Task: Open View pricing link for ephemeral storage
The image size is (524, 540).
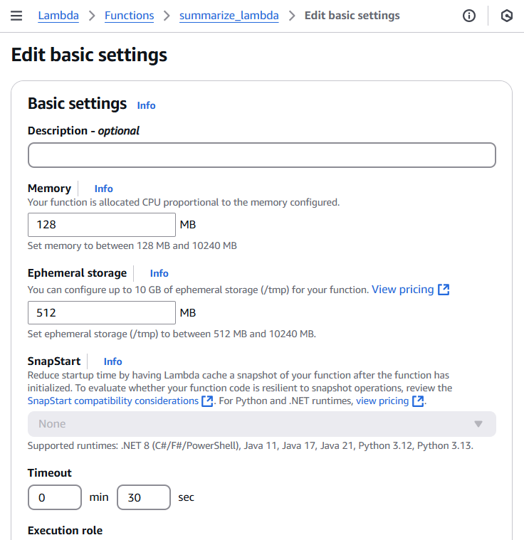Action: click(402, 290)
